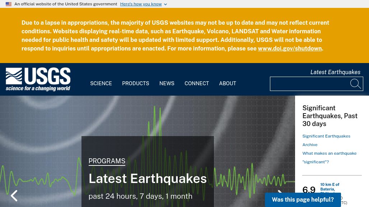The width and height of the screenshot is (369, 207).
Task: Open the PRODUCTS menu
Action: coord(135,83)
